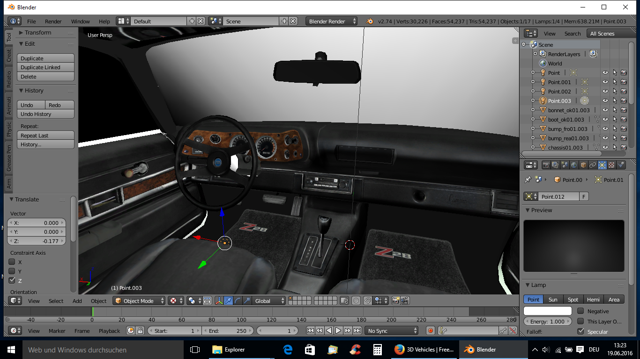The image size is (640, 359).
Task: Toggle visibility of bonnet_ok01.003
Action: pos(605,110)
